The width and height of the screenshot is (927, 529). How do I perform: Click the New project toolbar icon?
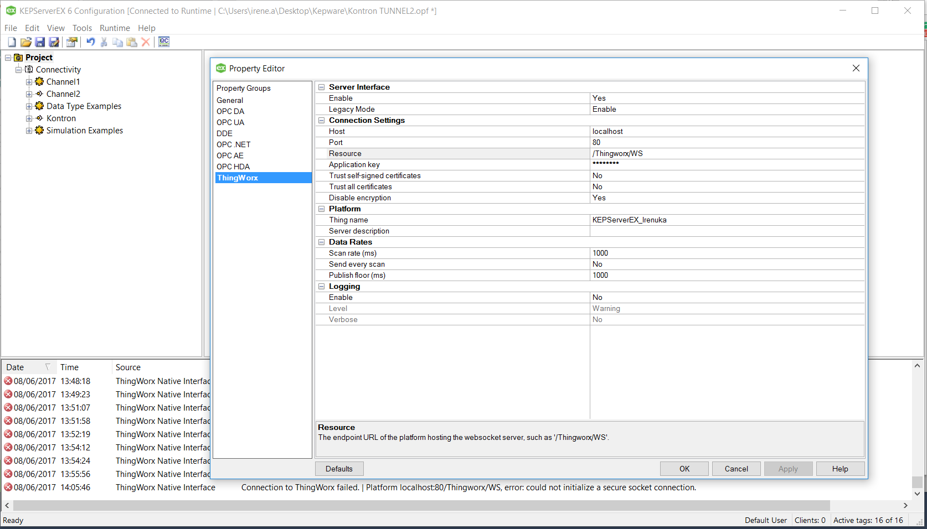(x=12, y=42)
